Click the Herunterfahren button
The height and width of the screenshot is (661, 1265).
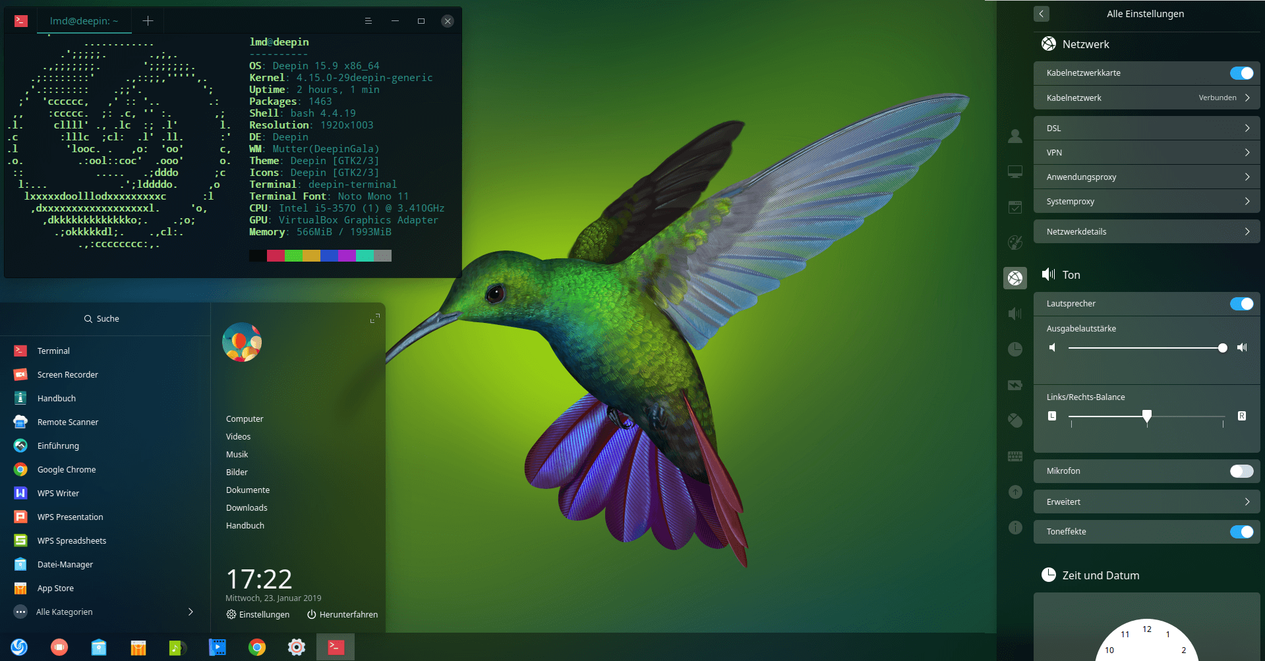pos(342,614)
